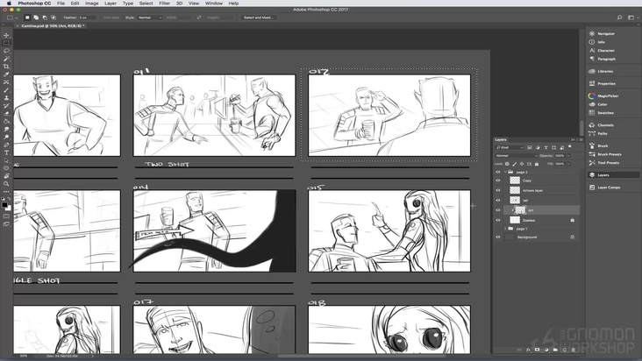Viewport: 642px width, 361px height.
Task: Open the Window menu
Action: tap(213, 4)
